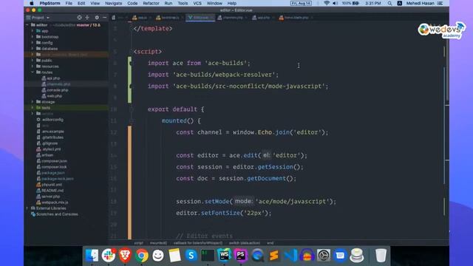Screen dimensions: 473x266
Task: Switch to the Editor.vue tab
Action: click(x=200, y=18)
